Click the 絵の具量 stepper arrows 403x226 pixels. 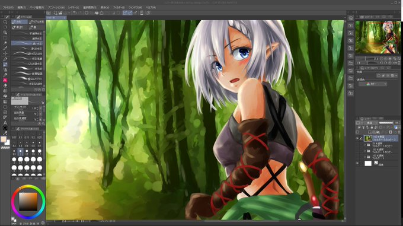point(37,113)
